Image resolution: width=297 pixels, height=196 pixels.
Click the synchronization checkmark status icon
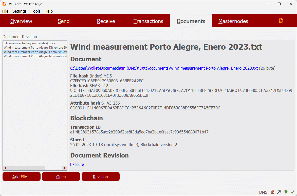point(292,192)
